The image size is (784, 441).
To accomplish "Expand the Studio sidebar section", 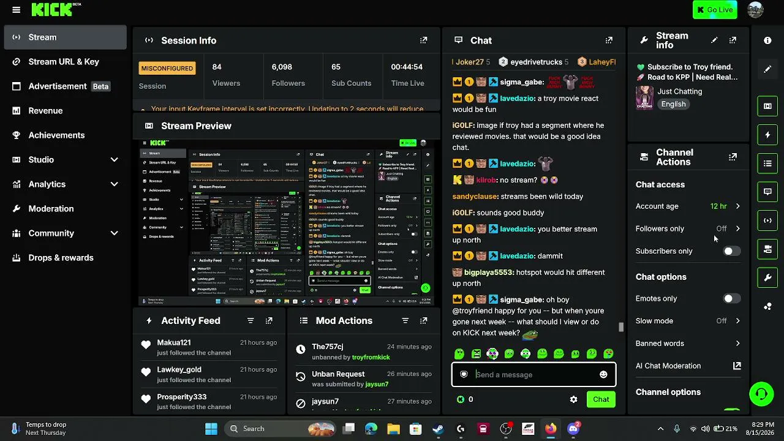I will (66, 160).
